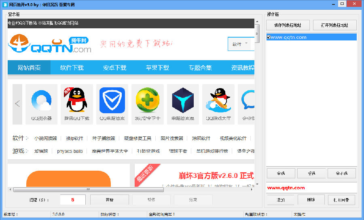The width and height of the screenshot is (364, 220).
Task: Open the 小说阅读器 link
Action: click(x=45, y=138)
